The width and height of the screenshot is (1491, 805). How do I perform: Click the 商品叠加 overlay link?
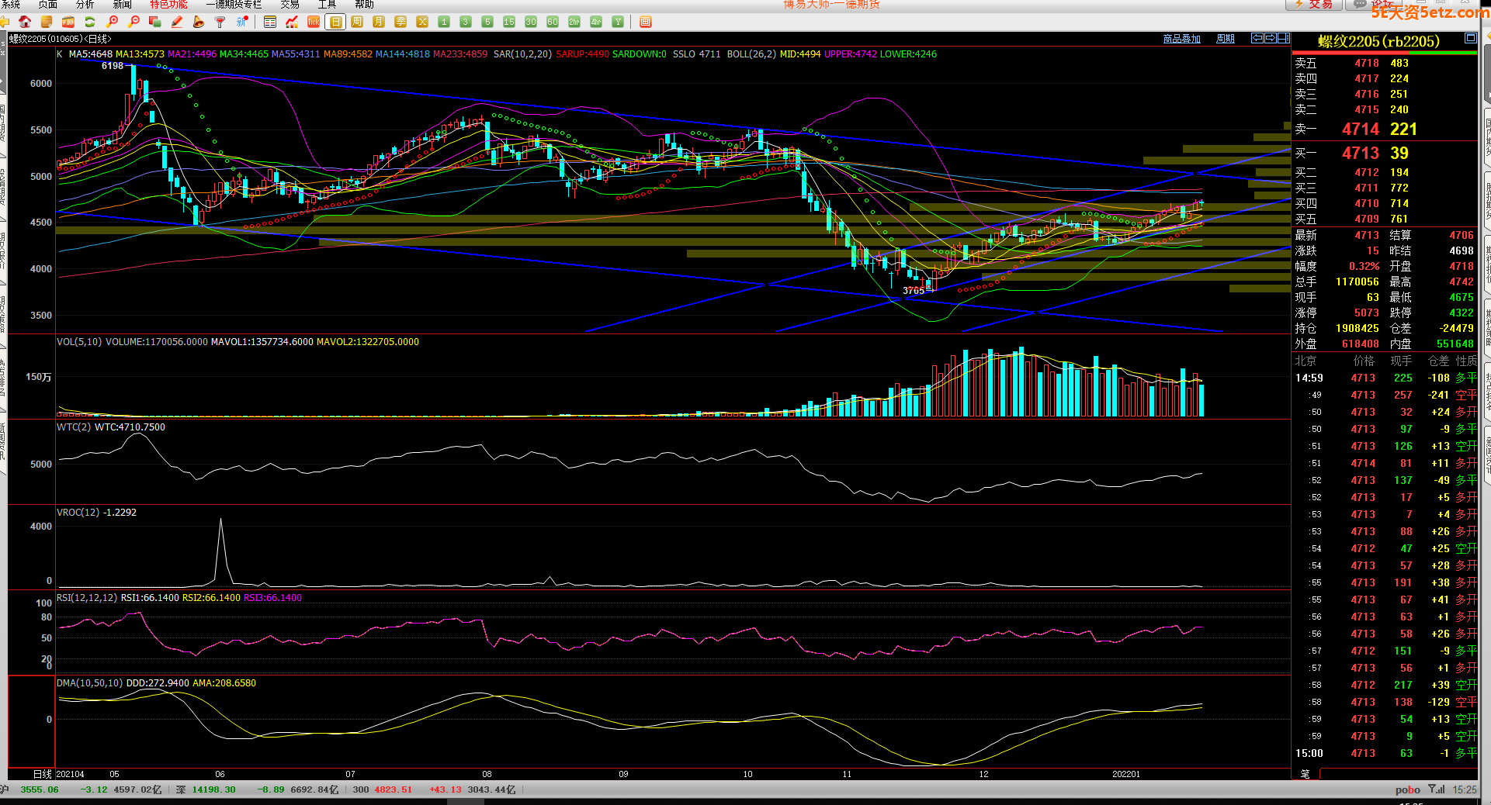click(x=1181, y=39)
